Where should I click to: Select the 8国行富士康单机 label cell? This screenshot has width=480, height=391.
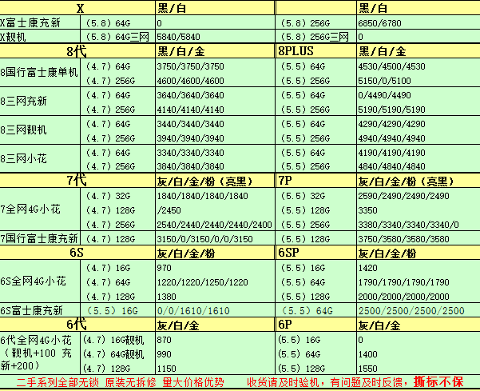click(40, 73)
